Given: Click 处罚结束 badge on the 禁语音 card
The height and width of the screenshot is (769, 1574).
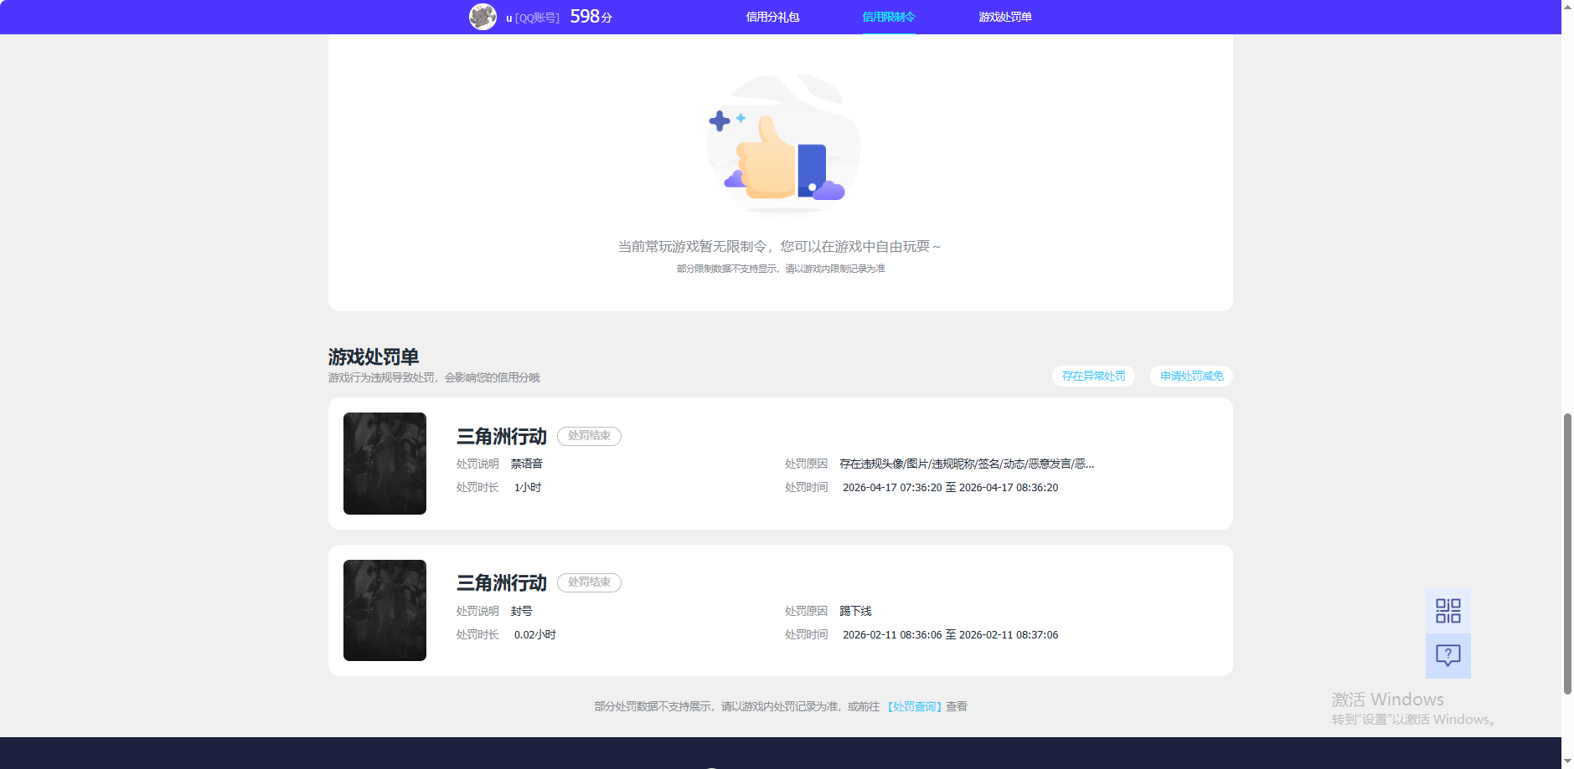Looking at the screenshot, I should [x=589, y=436].
